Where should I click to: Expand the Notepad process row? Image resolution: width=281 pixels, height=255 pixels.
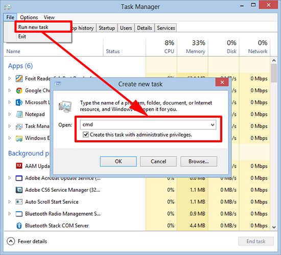[x=10, y=114]
